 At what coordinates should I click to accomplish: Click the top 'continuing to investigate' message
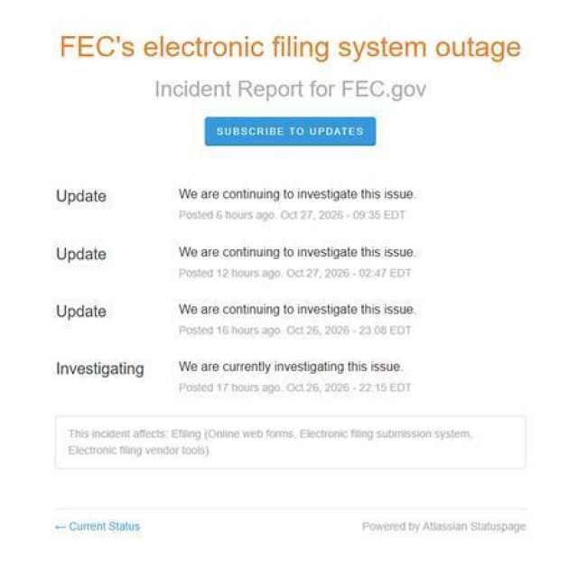tap(297, 194)
